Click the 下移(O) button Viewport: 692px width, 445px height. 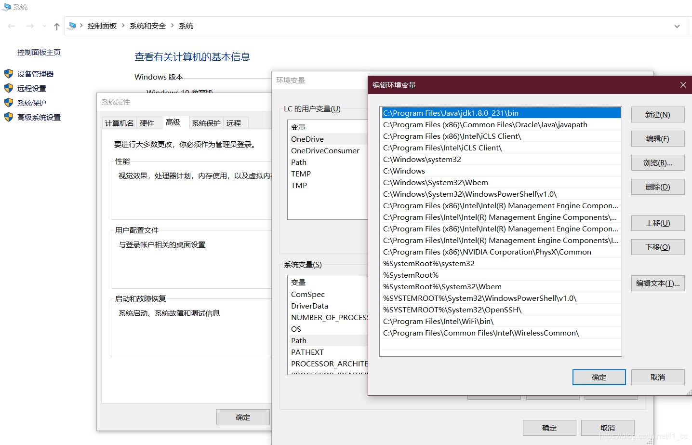point(658,247)
